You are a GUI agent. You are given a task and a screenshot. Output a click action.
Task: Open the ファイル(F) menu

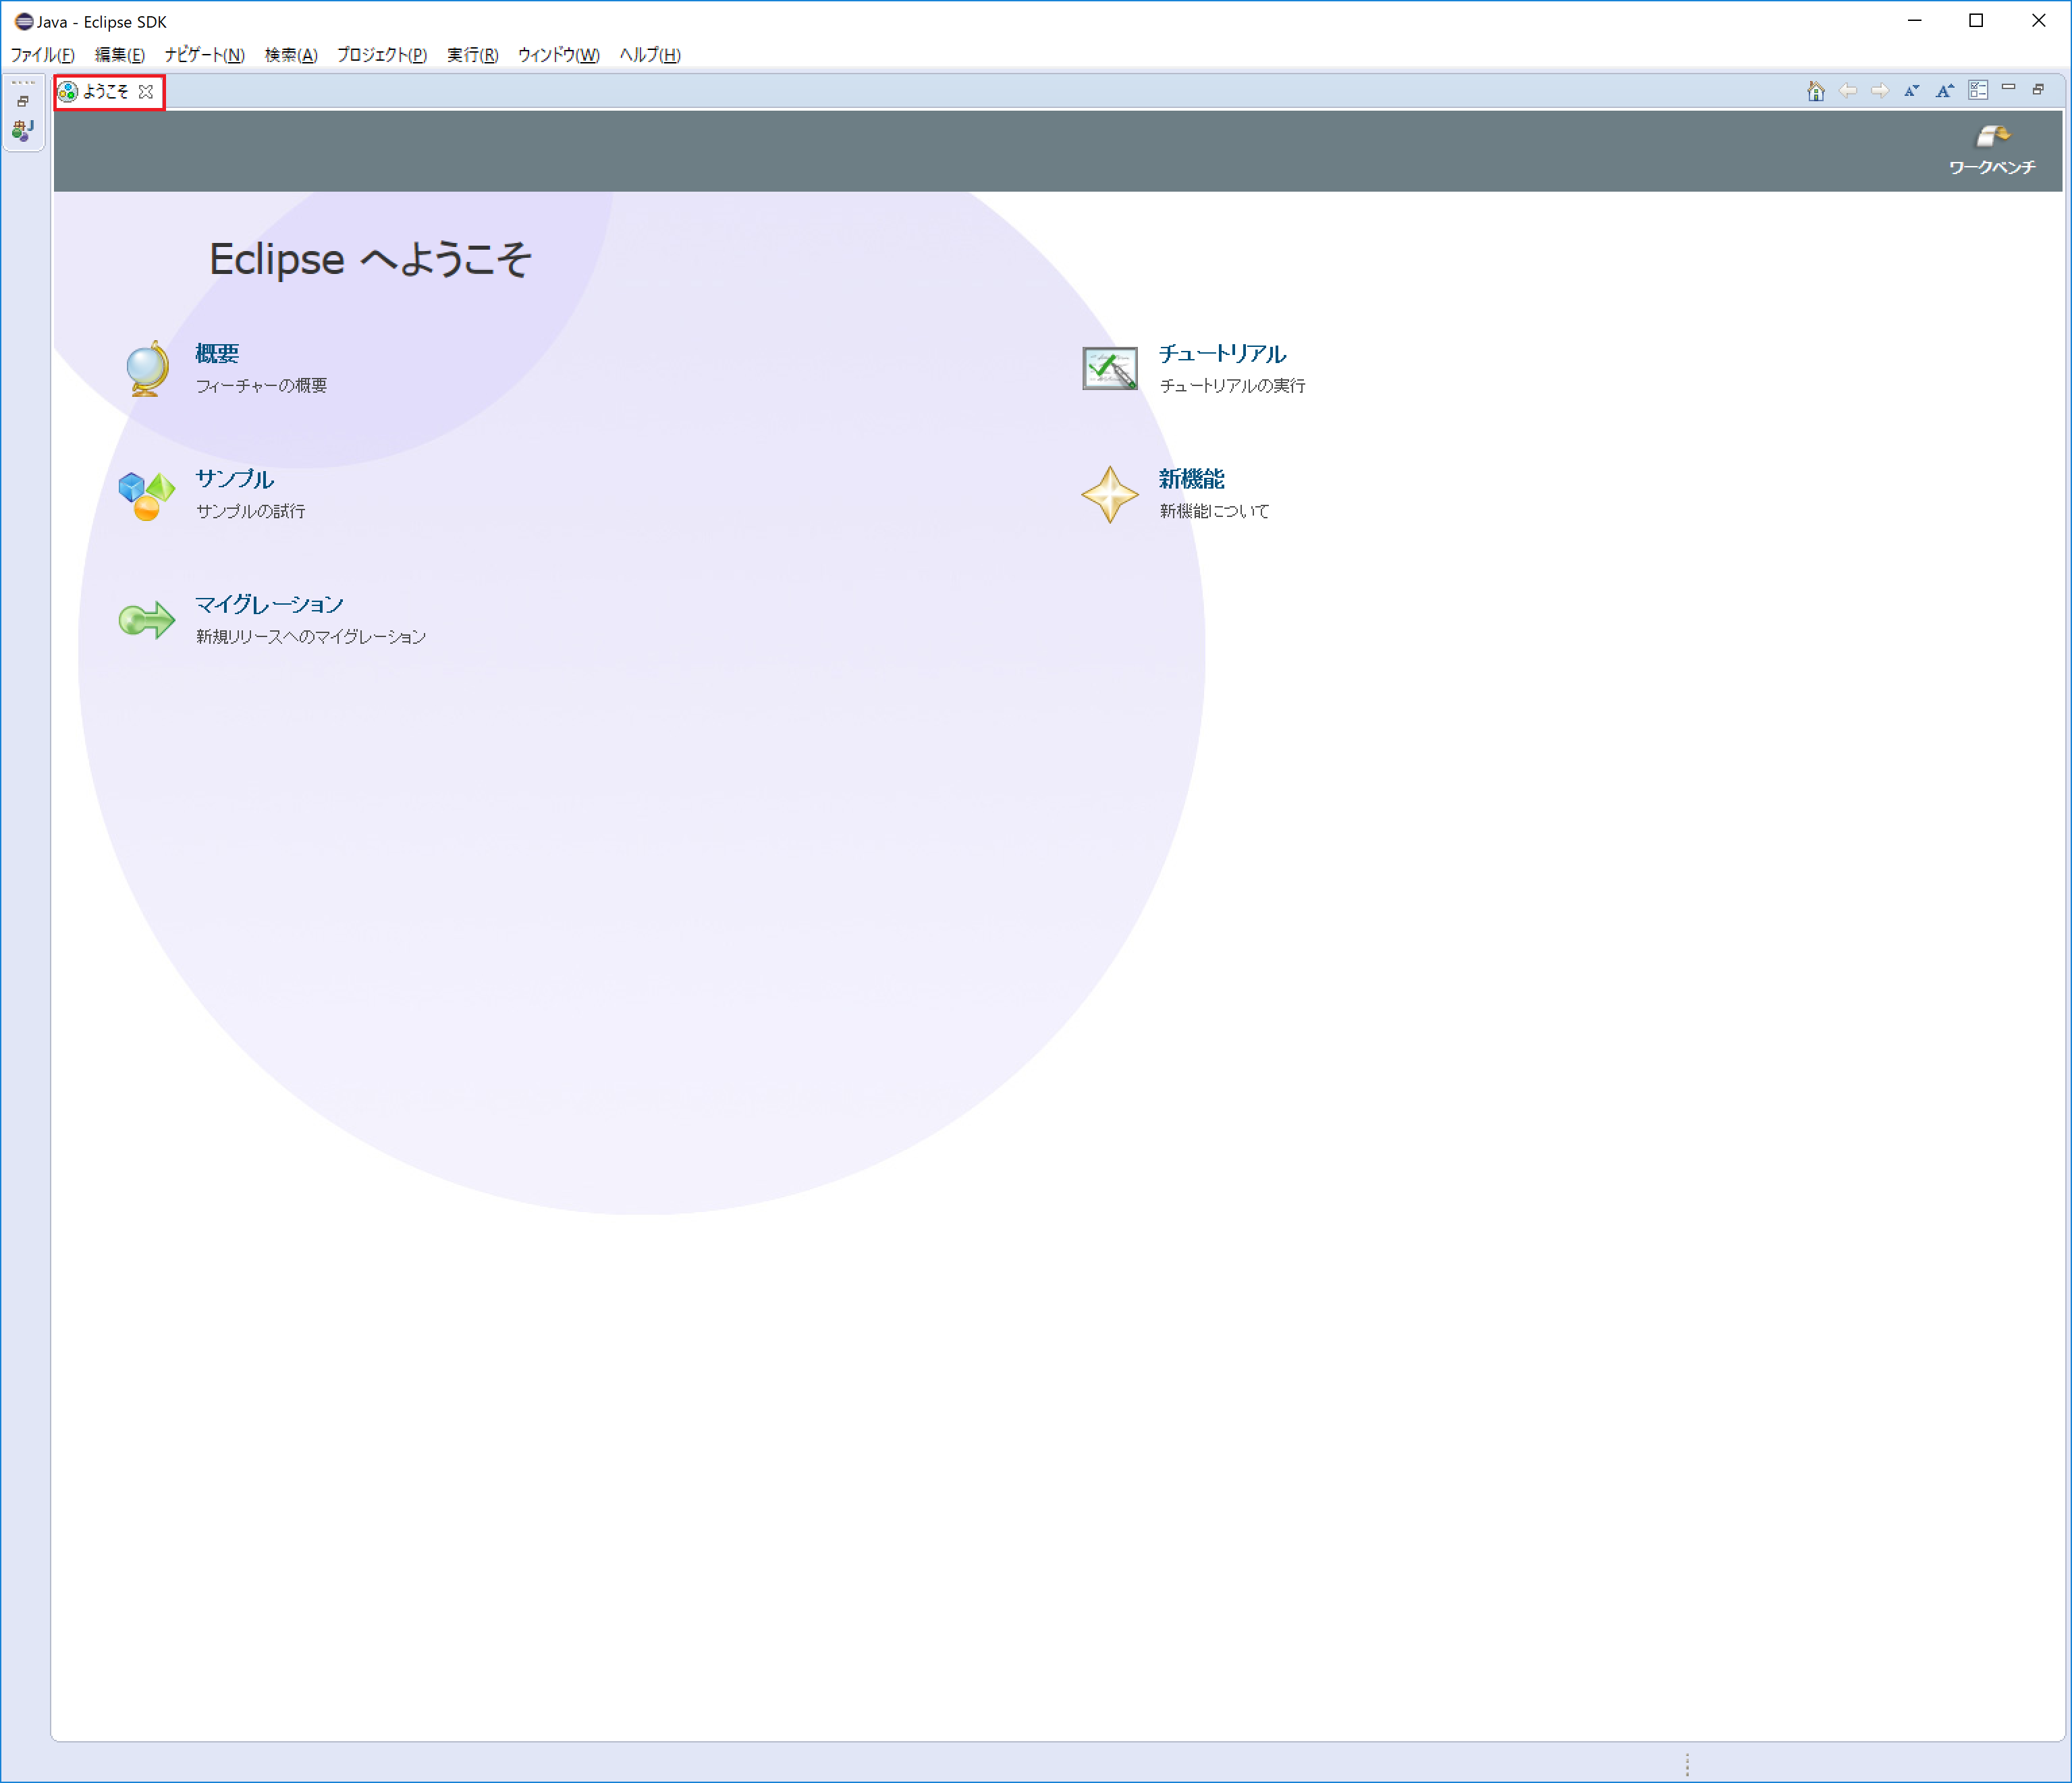[42, 55]
